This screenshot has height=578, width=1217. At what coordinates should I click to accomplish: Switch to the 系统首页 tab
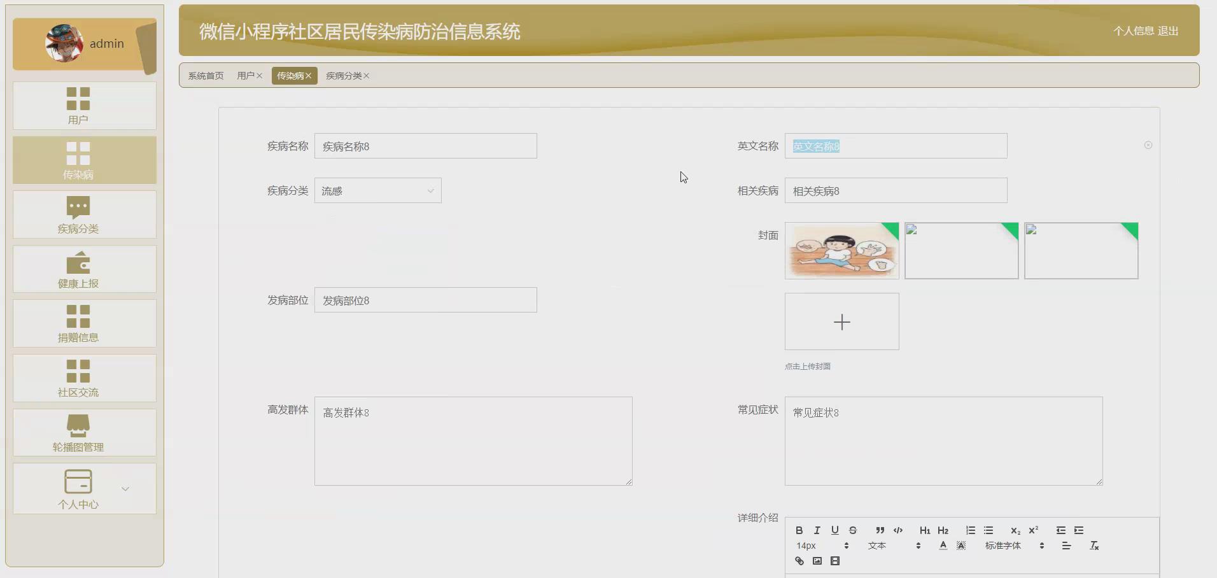point(205,75)
